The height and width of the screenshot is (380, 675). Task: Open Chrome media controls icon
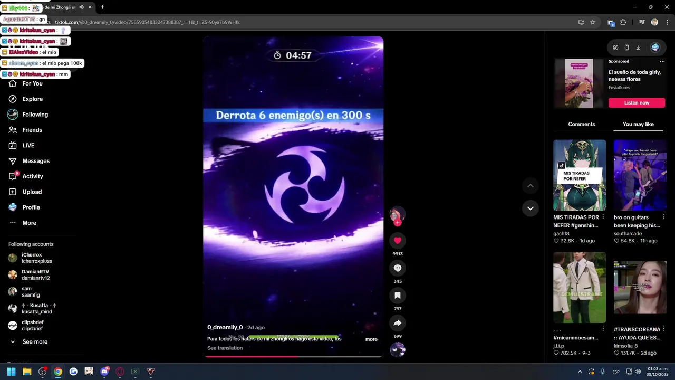(642, 22)
